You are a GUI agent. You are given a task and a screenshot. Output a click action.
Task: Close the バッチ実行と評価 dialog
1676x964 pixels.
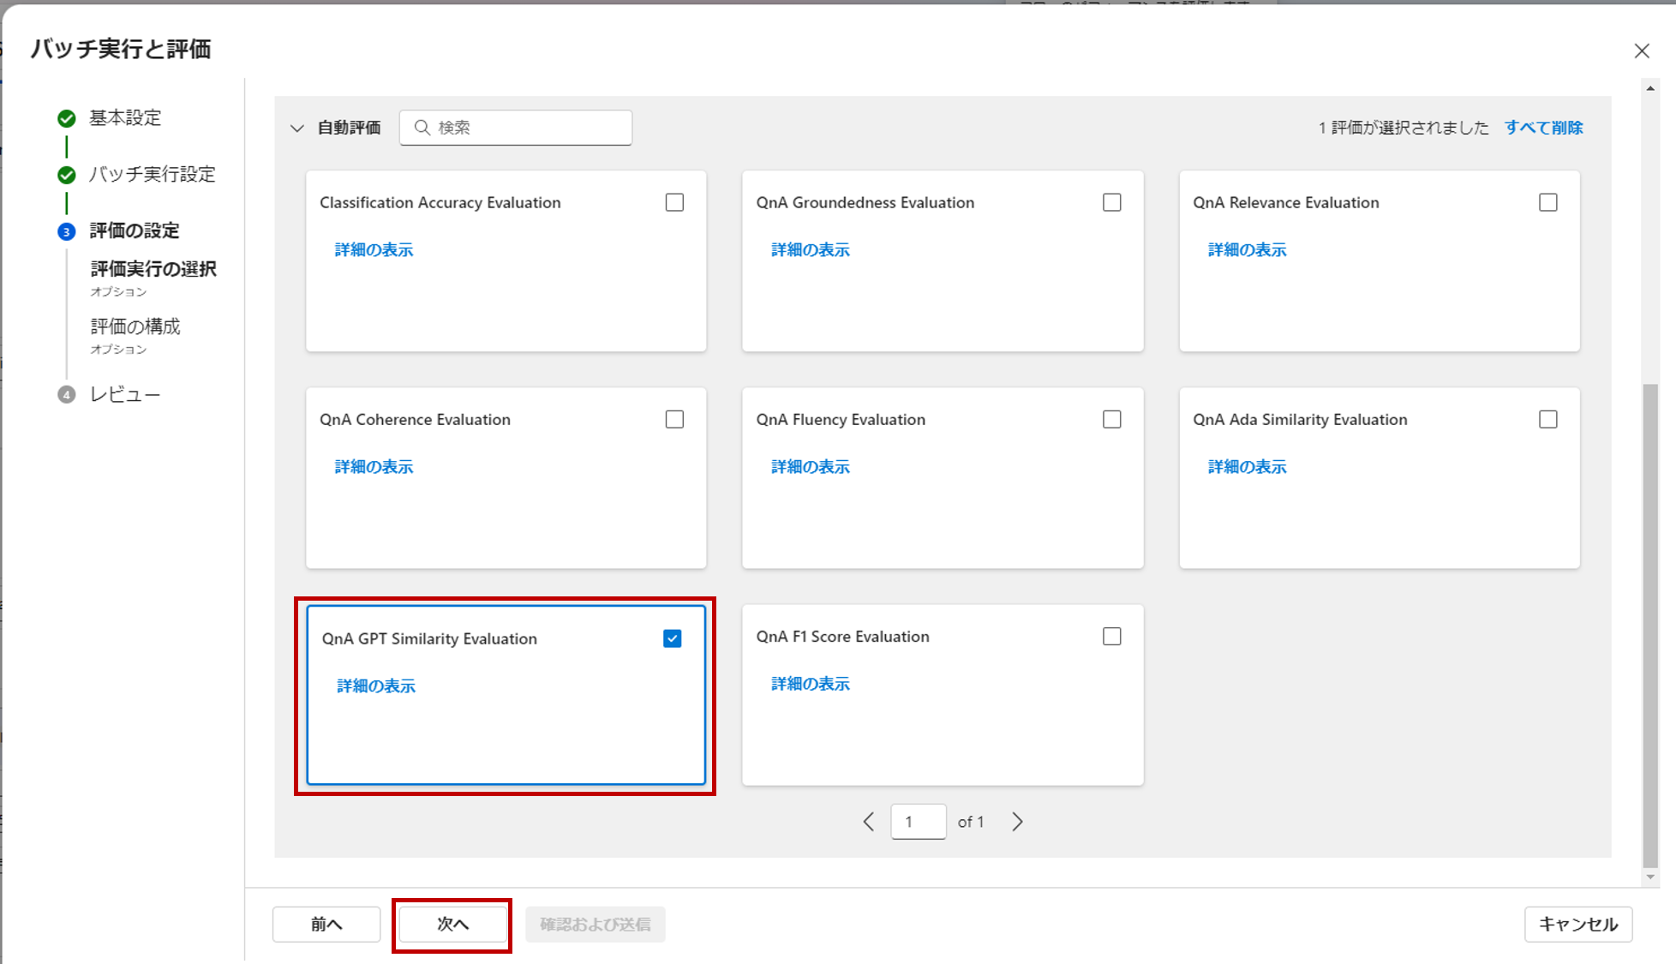(x=1642, y=51)
